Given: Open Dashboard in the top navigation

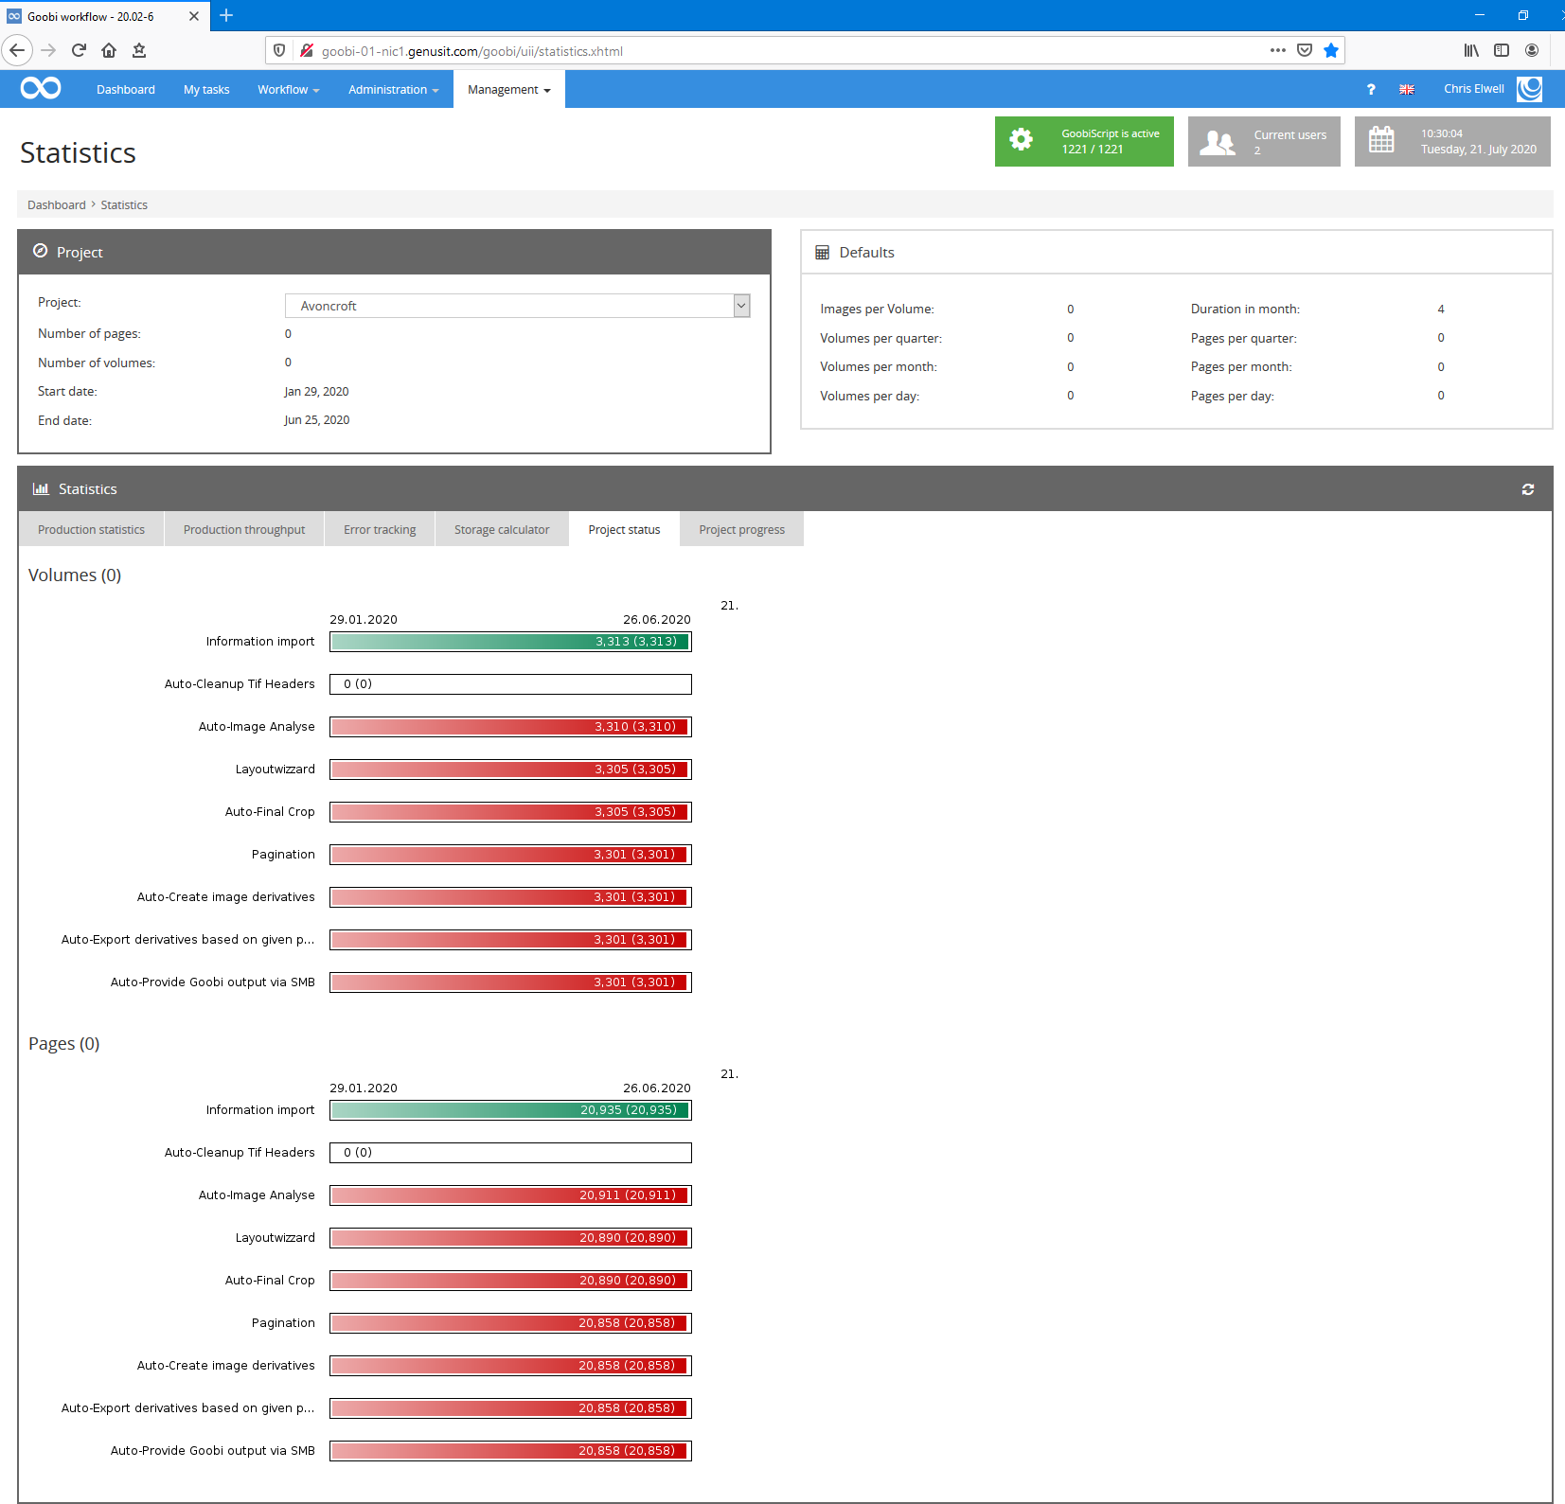Looking at the screenshot, I should (126, 89).
